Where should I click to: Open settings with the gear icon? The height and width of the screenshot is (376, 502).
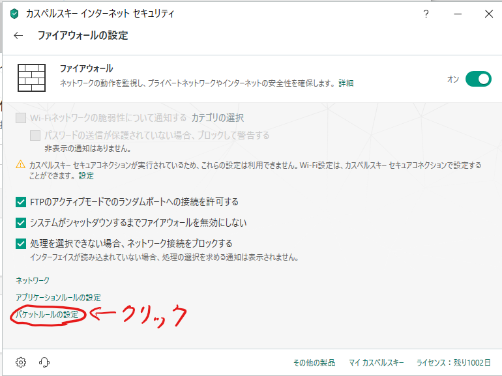coord(21,362)
